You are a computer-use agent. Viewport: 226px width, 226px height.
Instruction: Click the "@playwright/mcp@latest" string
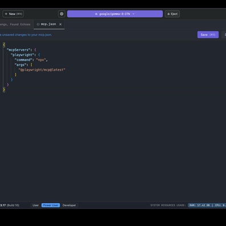pyautogui.click(x=42, y=70)
